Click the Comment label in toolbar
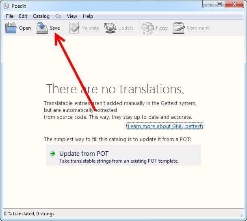This screenshot has width=247, height=221. [x=198, y=28]
